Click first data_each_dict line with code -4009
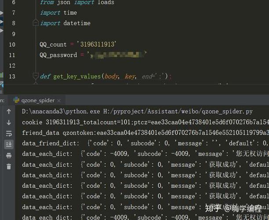Screen dimensions: 269x220 point(145,154)
